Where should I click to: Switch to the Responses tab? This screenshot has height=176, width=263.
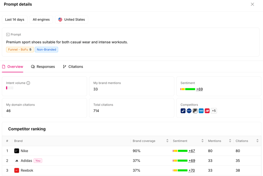pos(43,67)
